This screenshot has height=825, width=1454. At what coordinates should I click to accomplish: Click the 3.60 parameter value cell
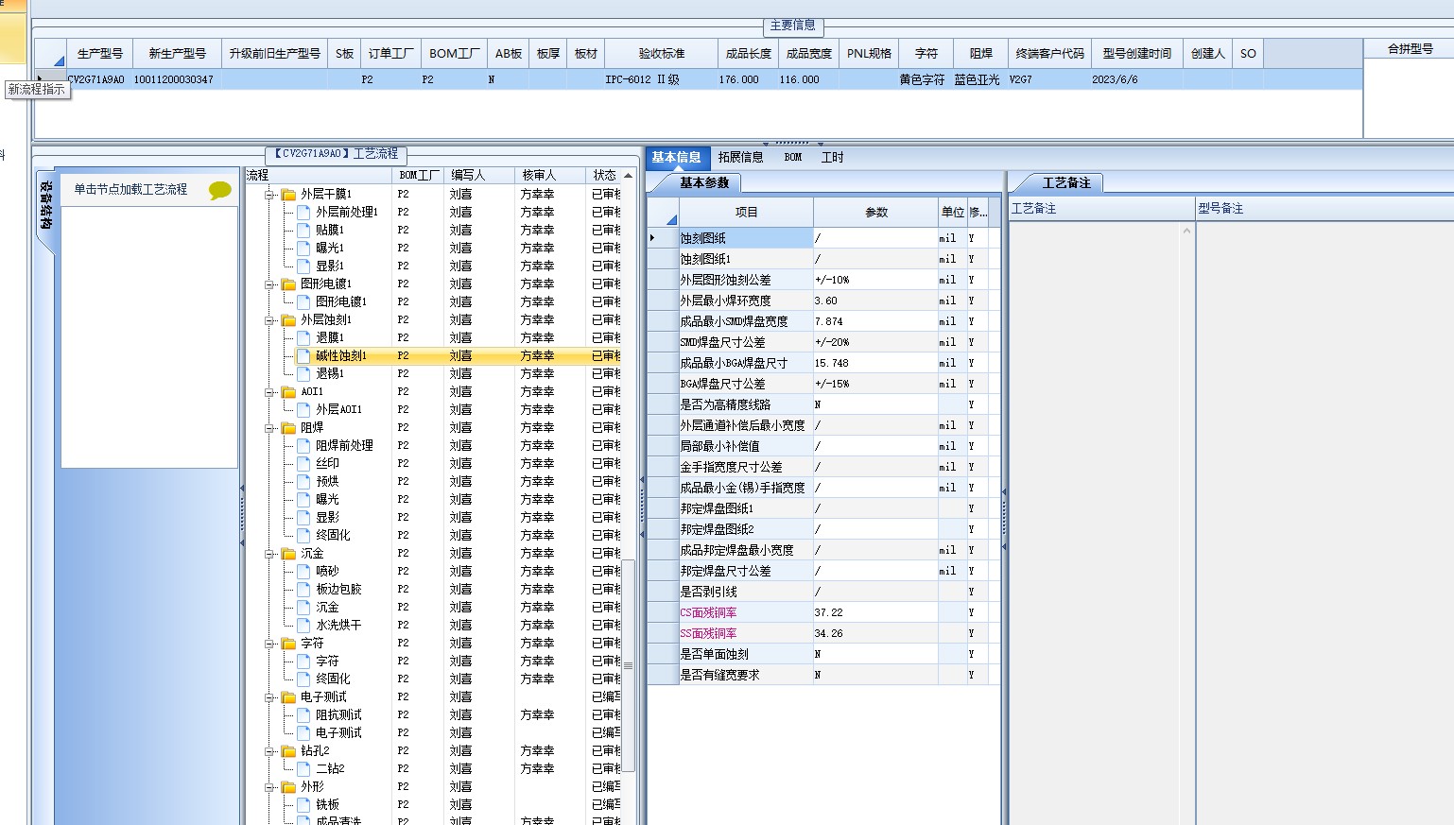coord(875,301)
